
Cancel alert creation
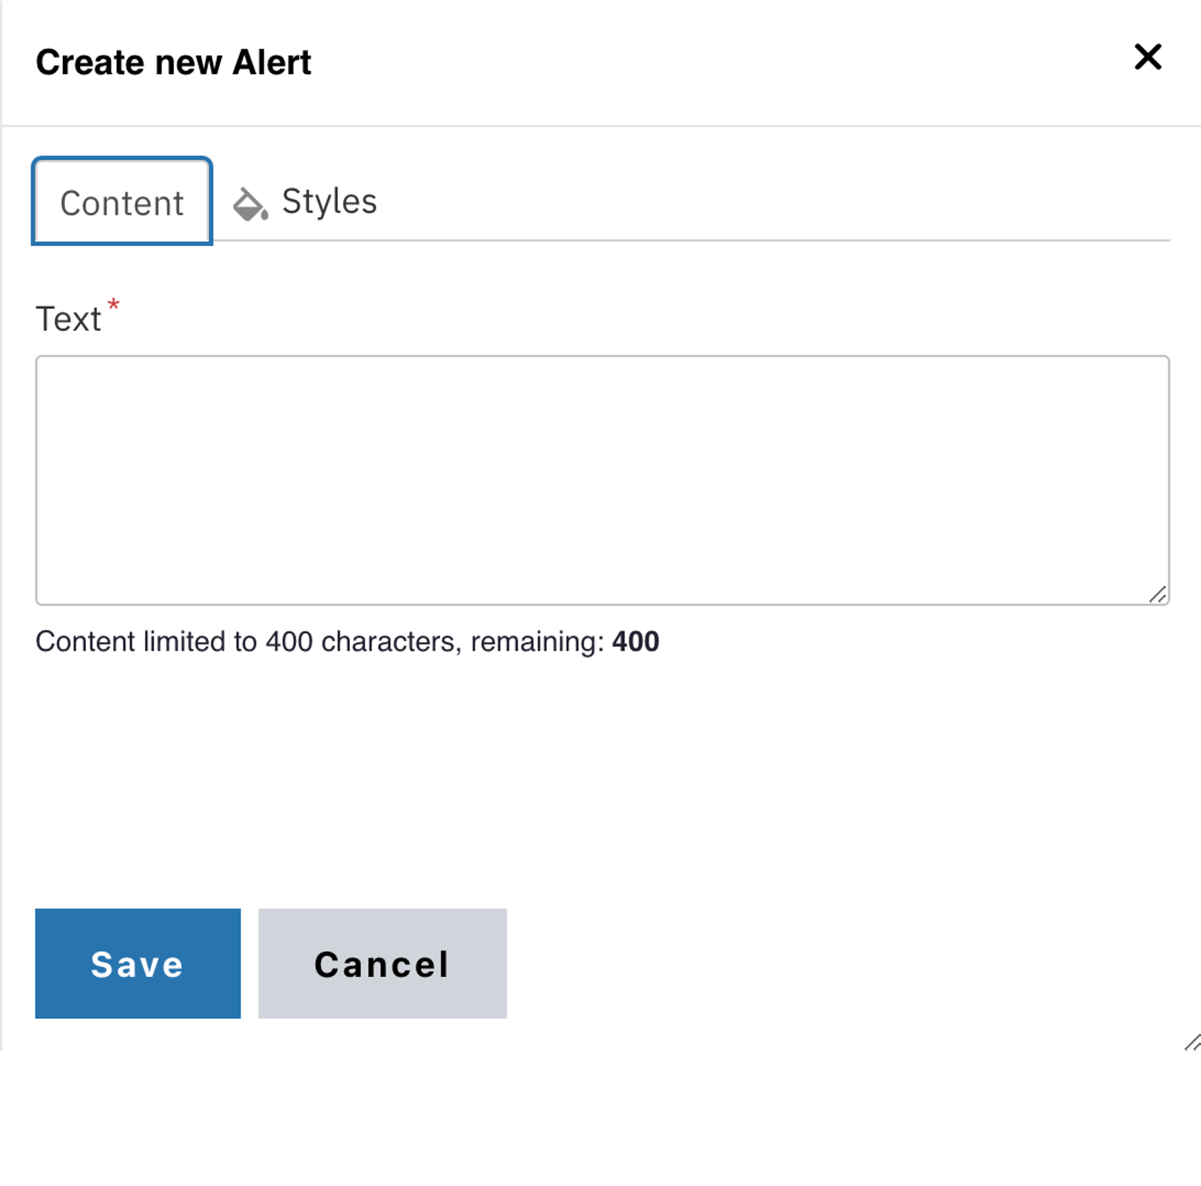point(382,963)
